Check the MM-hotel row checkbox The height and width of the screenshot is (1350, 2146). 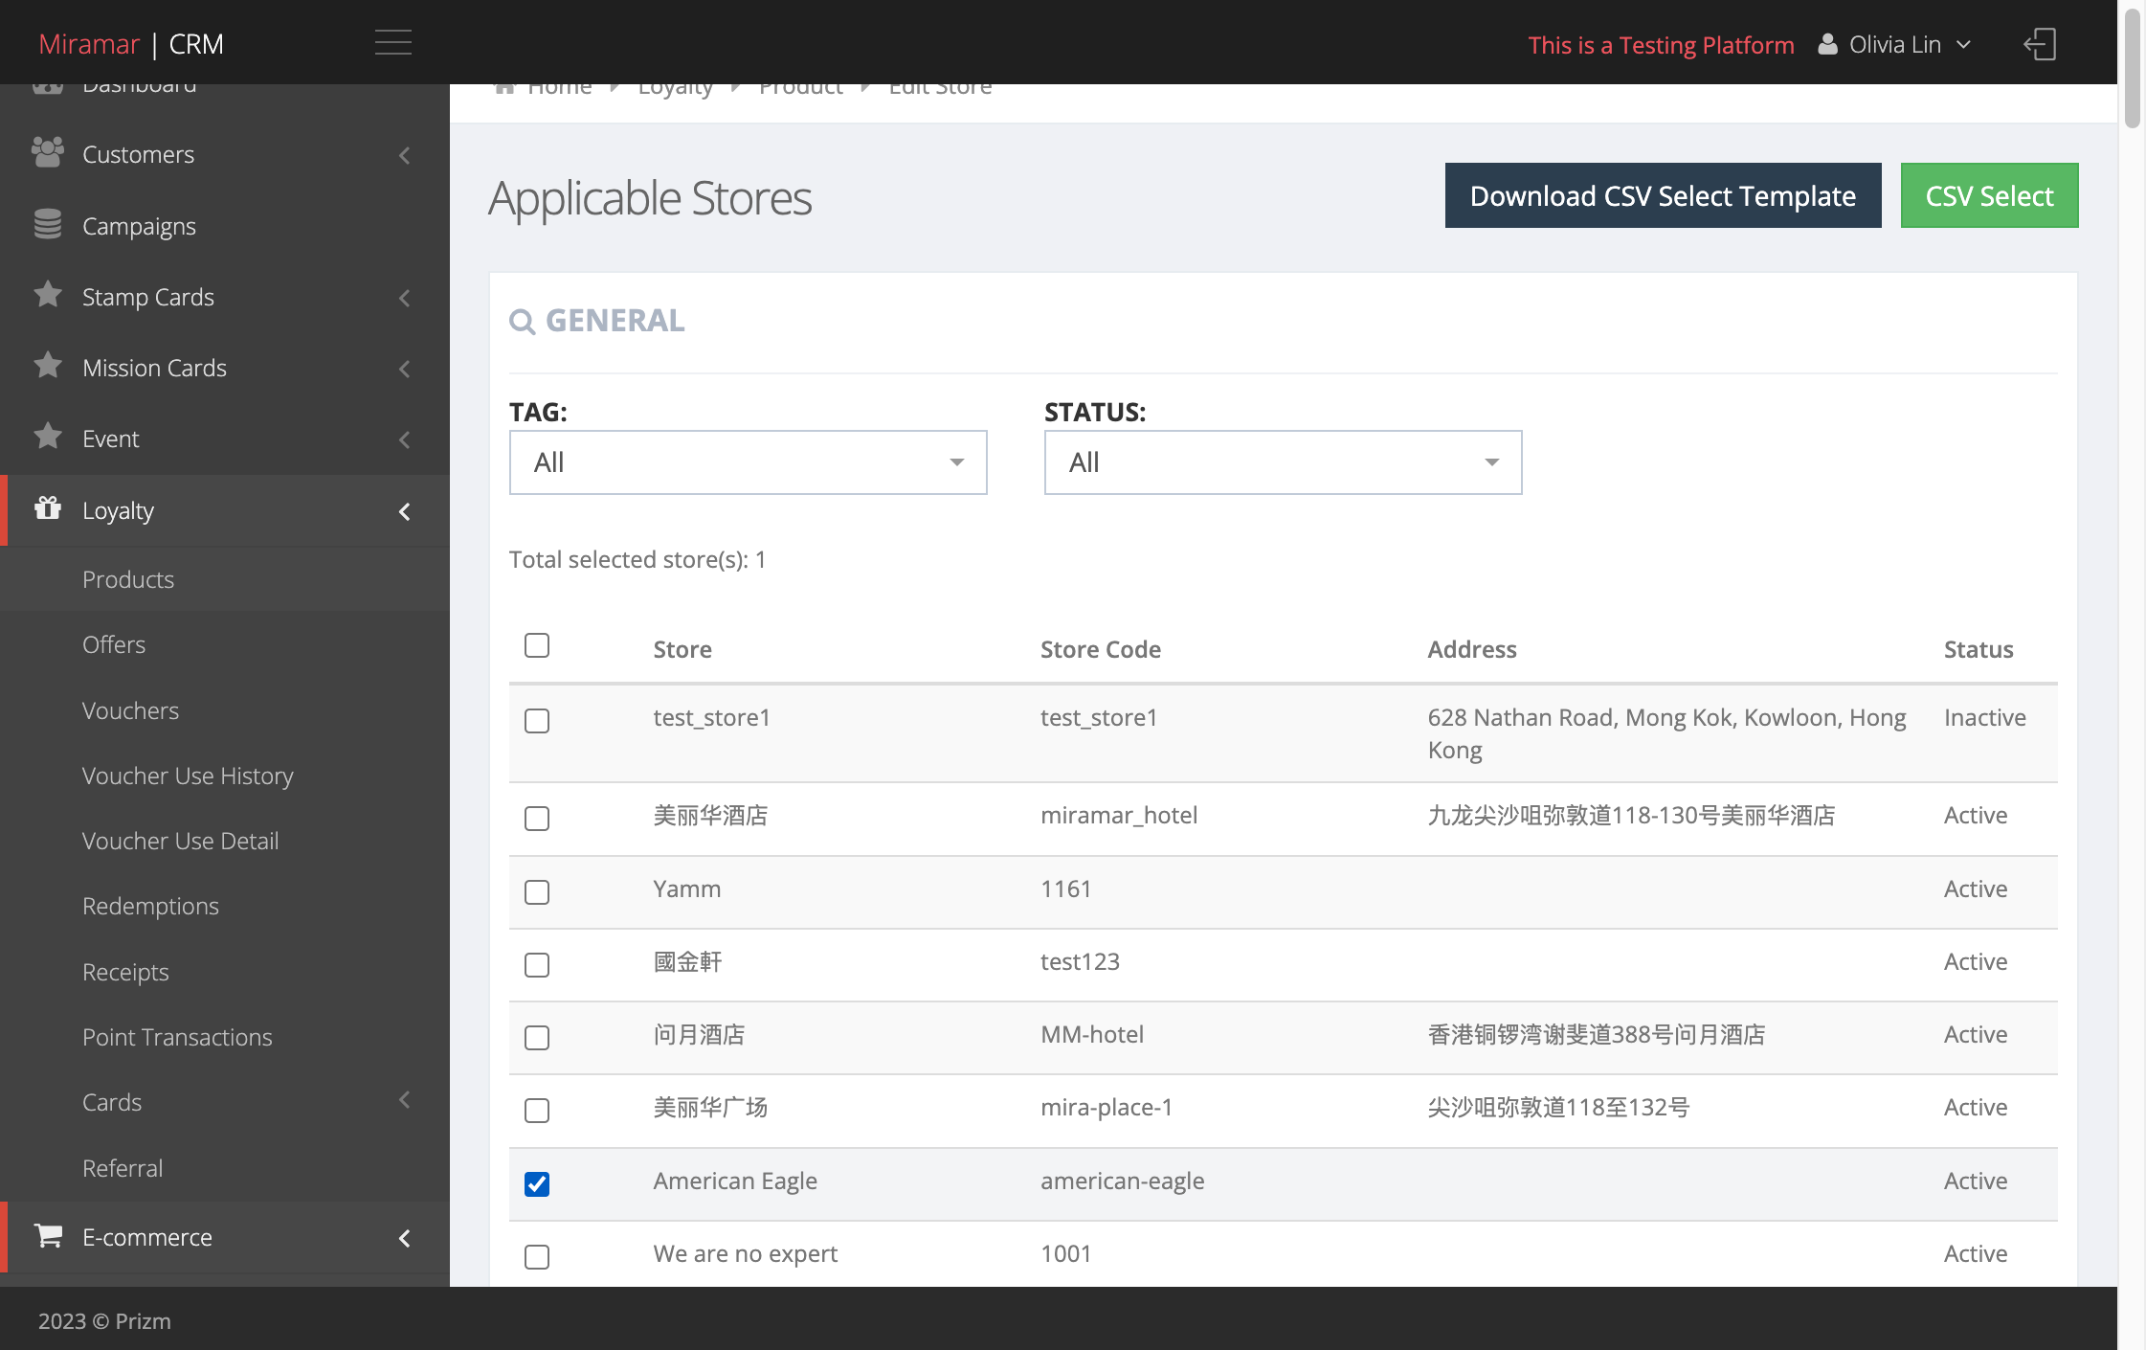tap(537, 1038)
